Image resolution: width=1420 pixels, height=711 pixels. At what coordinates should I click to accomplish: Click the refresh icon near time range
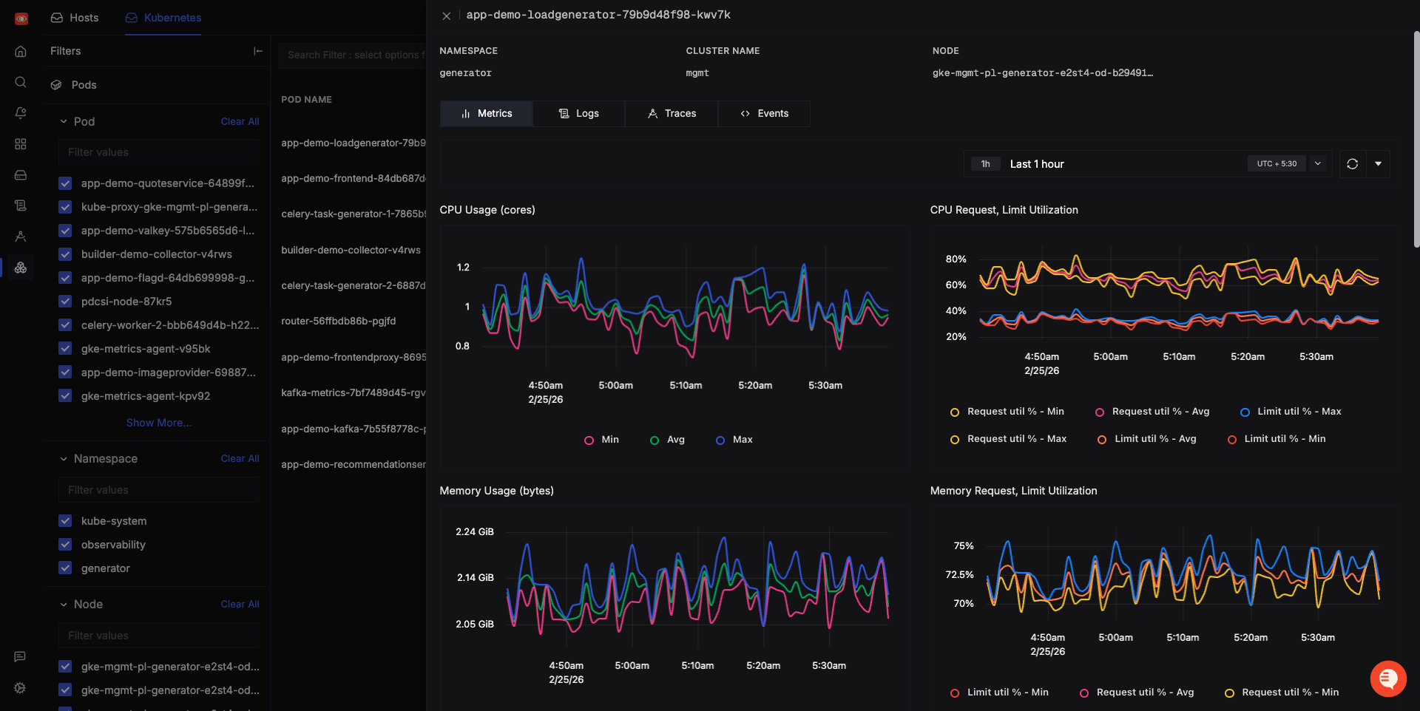[1352, 164]
